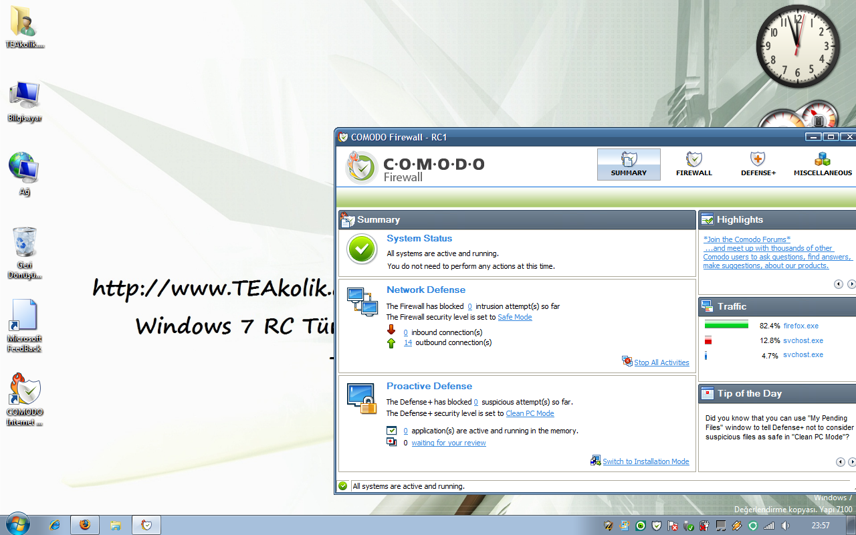Viewport: 856px width, 535px height.
Task: Open the blocked intrusion attempts count link
Action: coord(470,306)
